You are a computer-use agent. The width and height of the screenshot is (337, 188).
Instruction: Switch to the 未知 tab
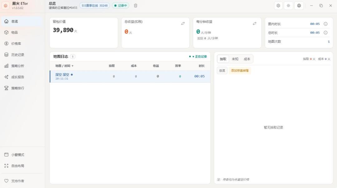235,59
